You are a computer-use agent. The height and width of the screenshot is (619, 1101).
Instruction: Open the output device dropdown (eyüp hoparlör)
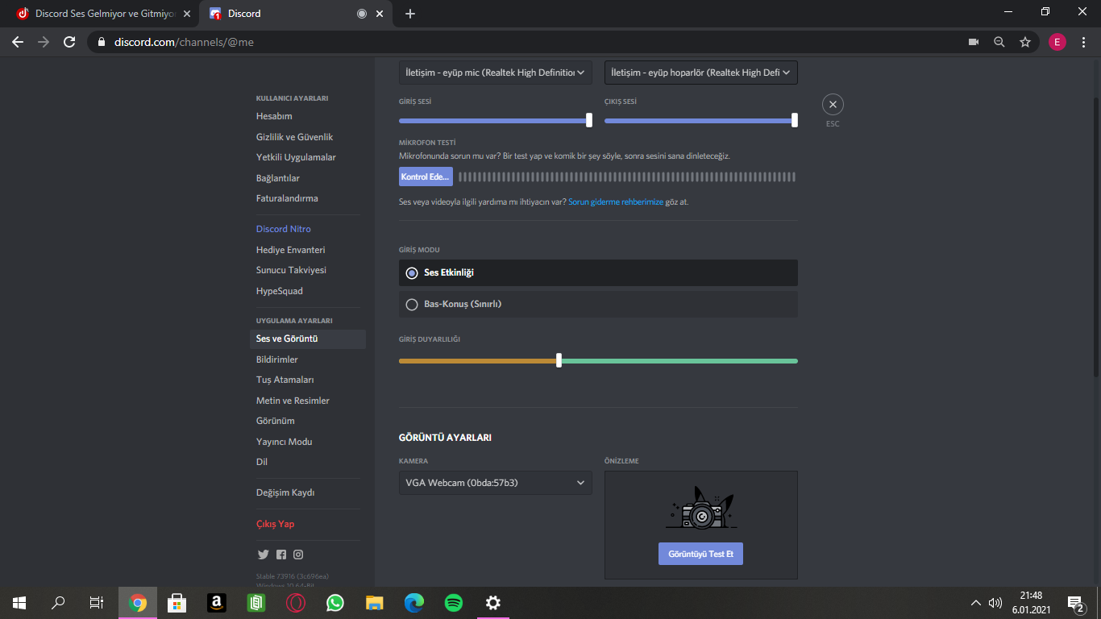coord(701,73)
